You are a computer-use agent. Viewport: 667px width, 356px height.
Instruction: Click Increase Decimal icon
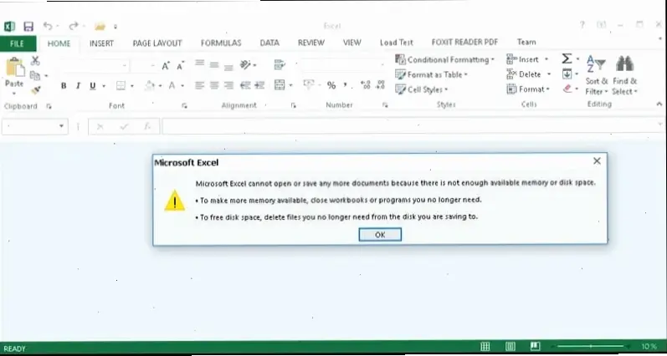pyautogui.click(x=366, y=85)
